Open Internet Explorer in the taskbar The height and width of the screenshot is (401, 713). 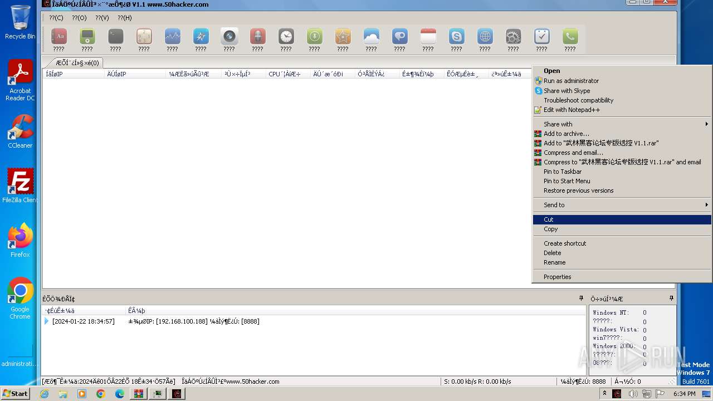point(44,394)
